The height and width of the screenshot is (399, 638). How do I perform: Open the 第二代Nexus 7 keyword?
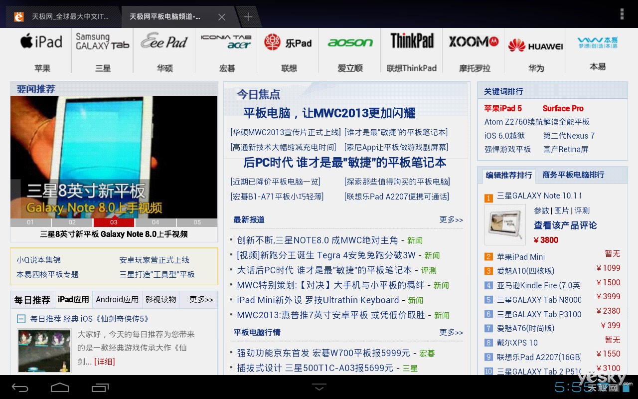click(x=569, y=136)
